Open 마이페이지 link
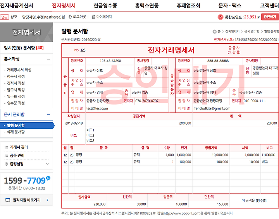The height and width of the screenshot is (219, 279). click(104, 17)
